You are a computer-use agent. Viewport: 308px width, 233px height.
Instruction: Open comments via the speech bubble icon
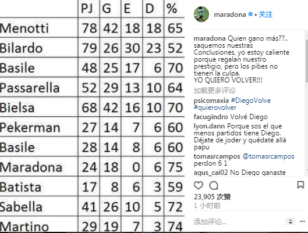click(x=214, y=185)
